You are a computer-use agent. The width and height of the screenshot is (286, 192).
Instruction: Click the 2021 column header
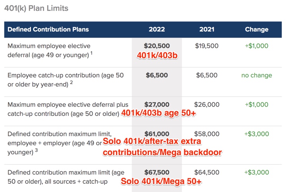pos(207,29)
